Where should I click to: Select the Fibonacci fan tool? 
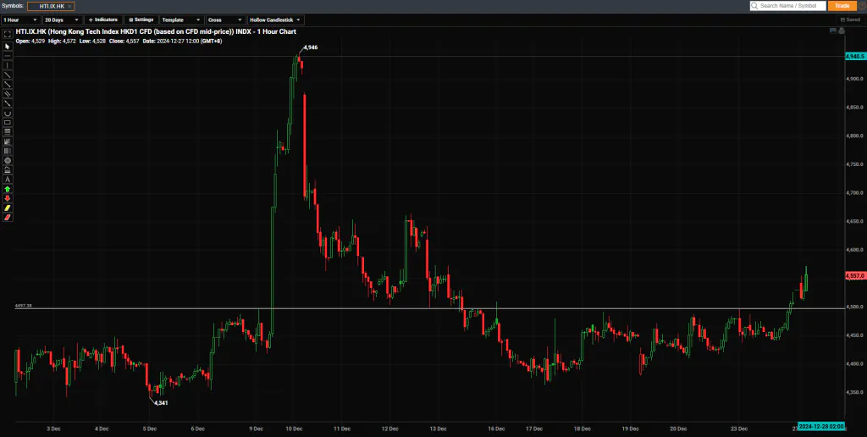tap(8, 141)
